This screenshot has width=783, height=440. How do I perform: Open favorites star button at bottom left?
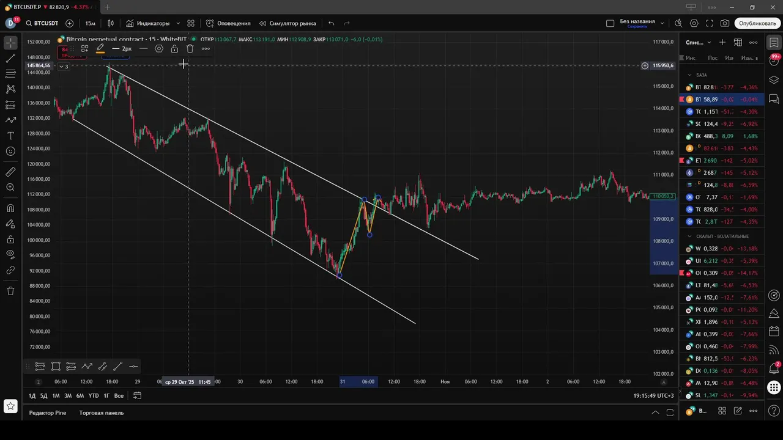tap(10, 406)
